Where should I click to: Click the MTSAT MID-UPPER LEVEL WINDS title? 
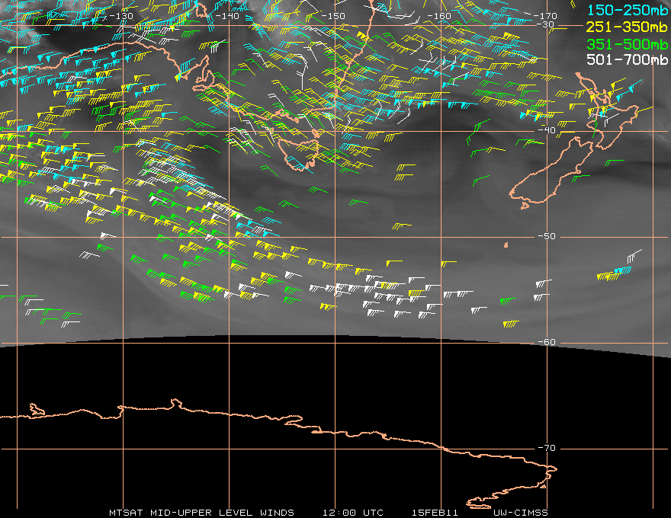[x=201, y=513]
